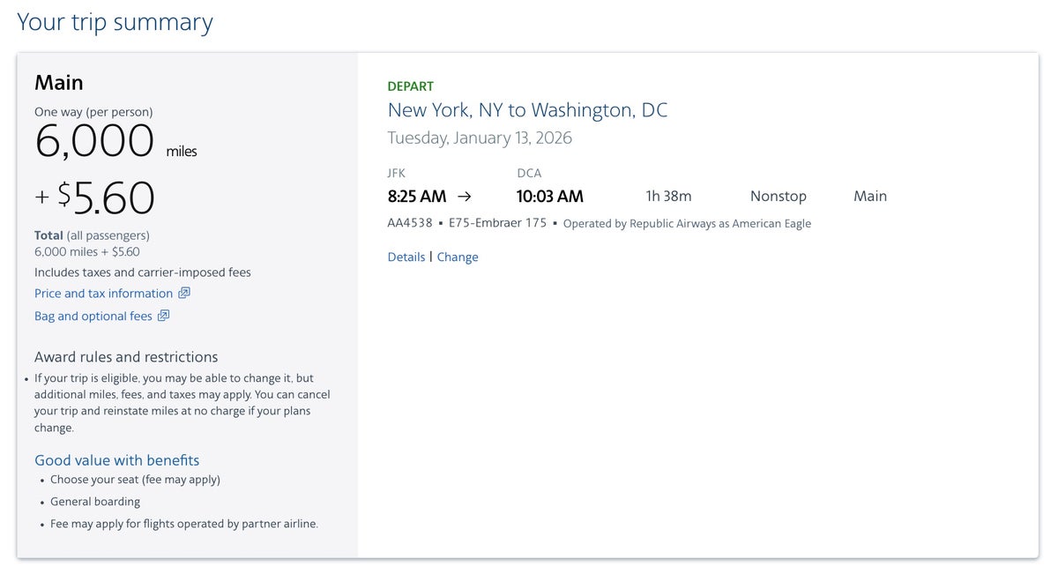The width and height of the screenshot is (1058, 574).
Task: Click the Good value with benefits heading
Action: [116, 460]
